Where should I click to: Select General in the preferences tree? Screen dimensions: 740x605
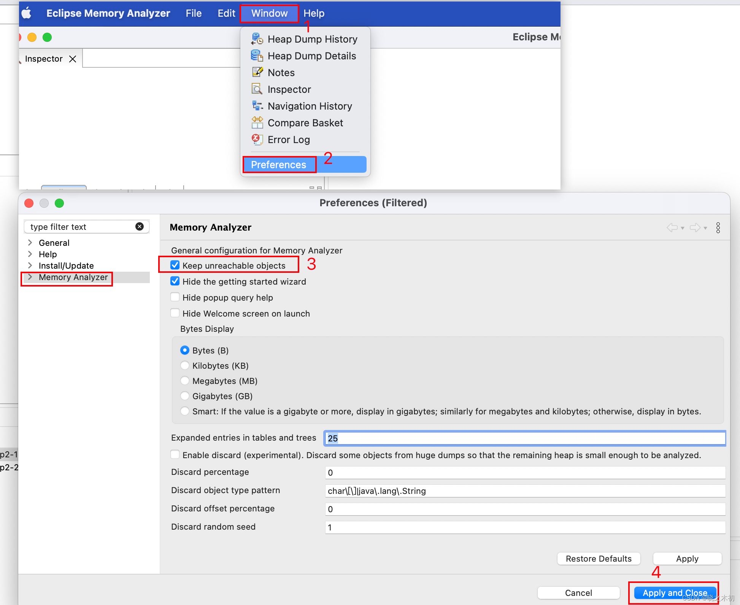click(54, 243)
